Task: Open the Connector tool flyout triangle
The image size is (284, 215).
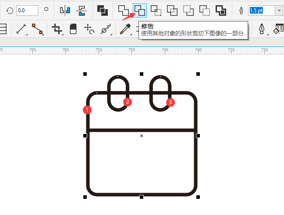Action: 43,35
